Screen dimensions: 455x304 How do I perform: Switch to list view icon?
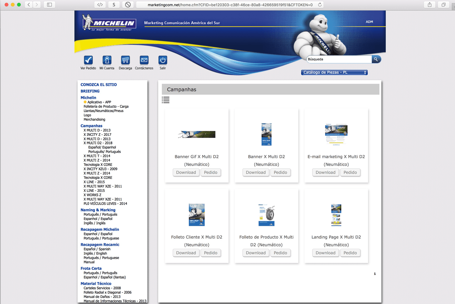point(166,100)
